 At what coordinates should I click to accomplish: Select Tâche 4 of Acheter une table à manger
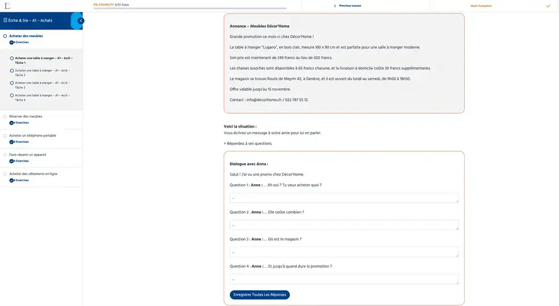43,97
